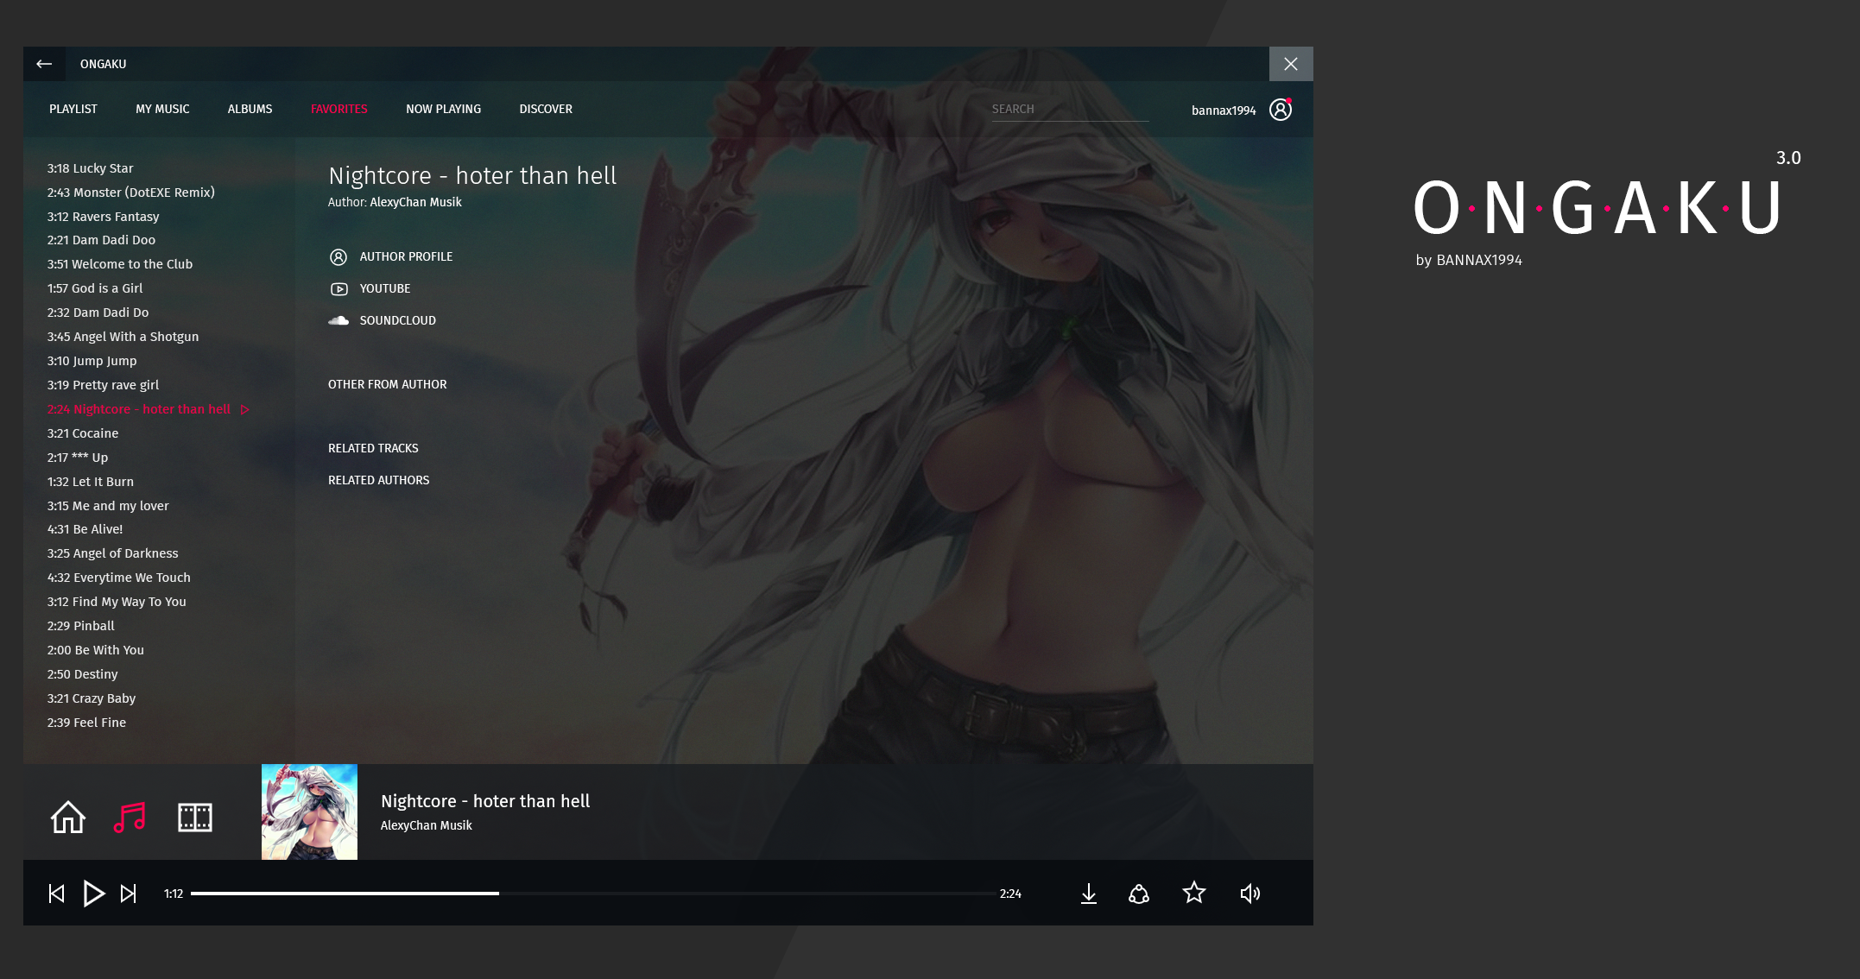Click the music note icon in player bar

click(x=130, y=817)
